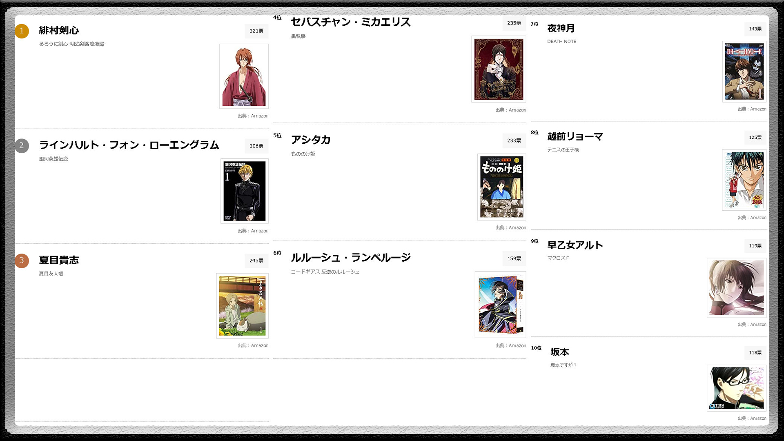Click the Black Butler cover thumbnail
The width and height of the screenshot is (784, 441).
pos(499,69)
